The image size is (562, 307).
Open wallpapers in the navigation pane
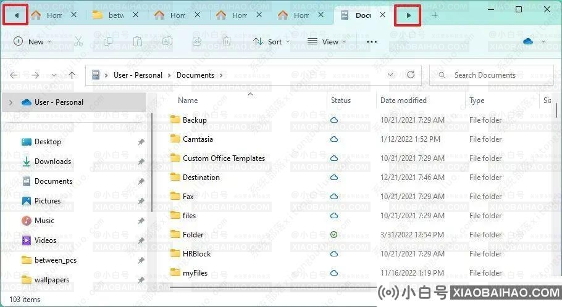tap(52, 280)
